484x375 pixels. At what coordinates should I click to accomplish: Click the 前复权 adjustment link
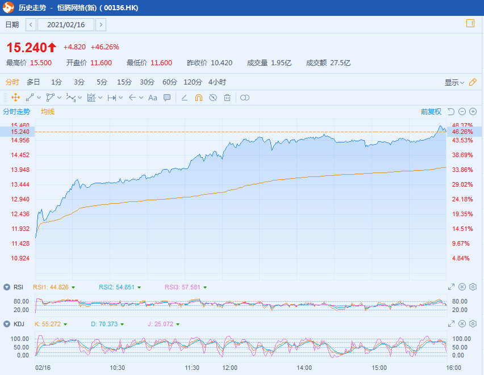[431, 112]
